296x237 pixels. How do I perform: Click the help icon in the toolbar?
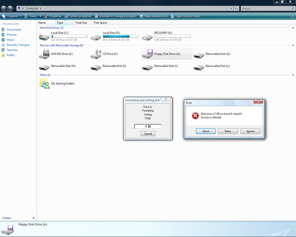pos(292,16)
